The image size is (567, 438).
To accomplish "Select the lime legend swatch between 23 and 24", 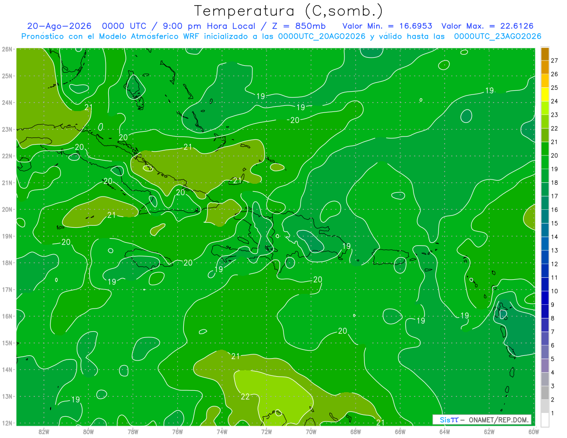I will [x=545, y=108].
